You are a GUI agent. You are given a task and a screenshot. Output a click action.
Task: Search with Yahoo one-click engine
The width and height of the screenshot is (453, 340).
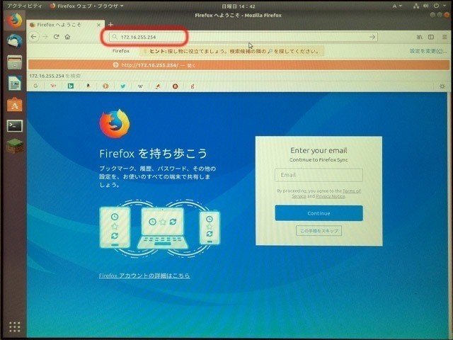53,86
